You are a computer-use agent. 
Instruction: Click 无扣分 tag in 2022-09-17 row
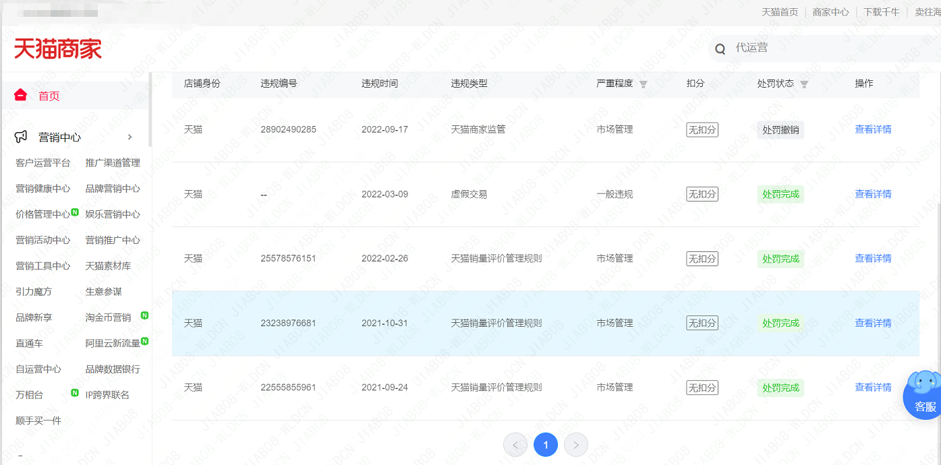(702, 130)
